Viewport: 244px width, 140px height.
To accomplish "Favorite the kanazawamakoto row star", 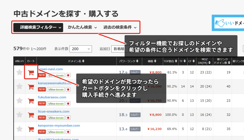I will coord(20,86).
